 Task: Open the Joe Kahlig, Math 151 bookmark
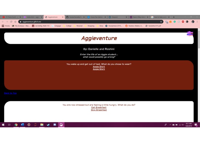point(41,26)
